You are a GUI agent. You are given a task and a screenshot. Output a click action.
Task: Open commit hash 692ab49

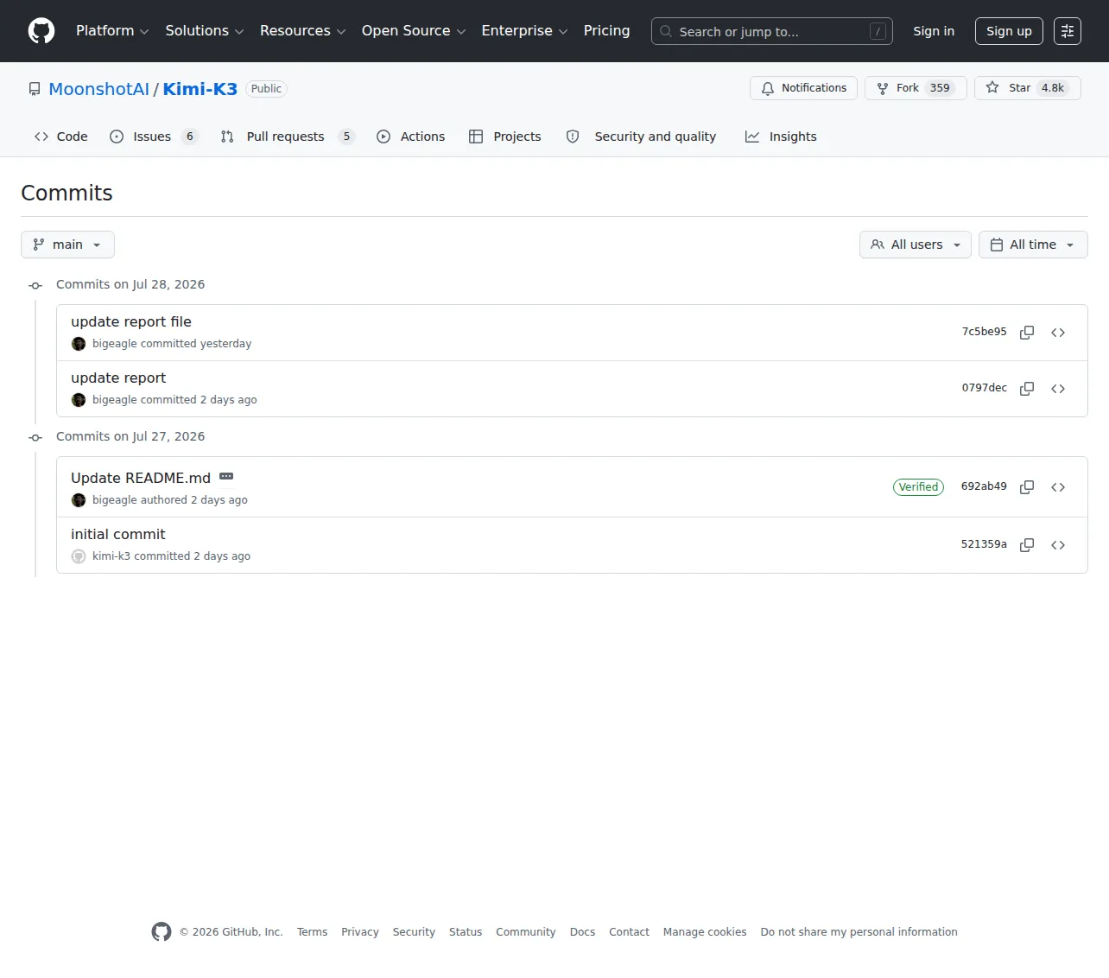pyautogui.click(x=984, y=486)
